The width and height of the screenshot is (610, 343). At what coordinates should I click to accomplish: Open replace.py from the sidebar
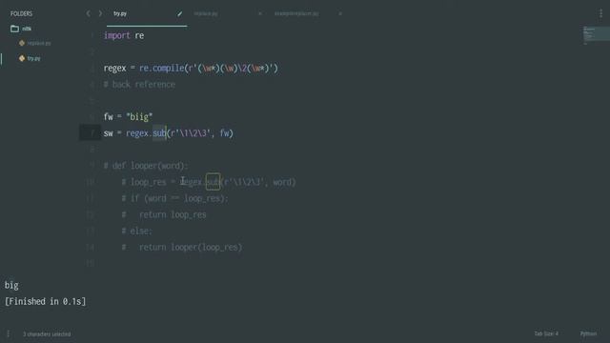[39, 43]
